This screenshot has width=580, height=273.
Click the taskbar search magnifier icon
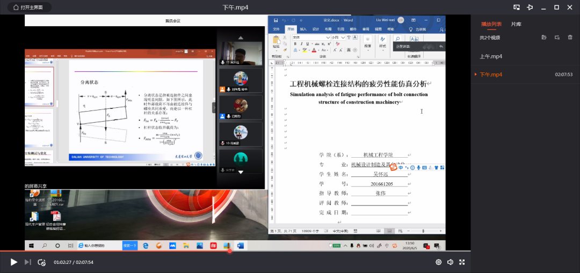click(x=45, y=246)
